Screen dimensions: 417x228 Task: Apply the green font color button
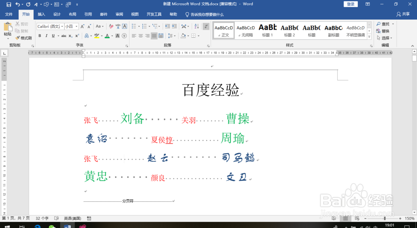tap(107, 35)
